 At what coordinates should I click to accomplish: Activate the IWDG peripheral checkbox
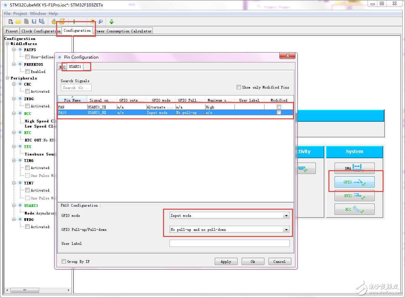click(x=27, y=106)
